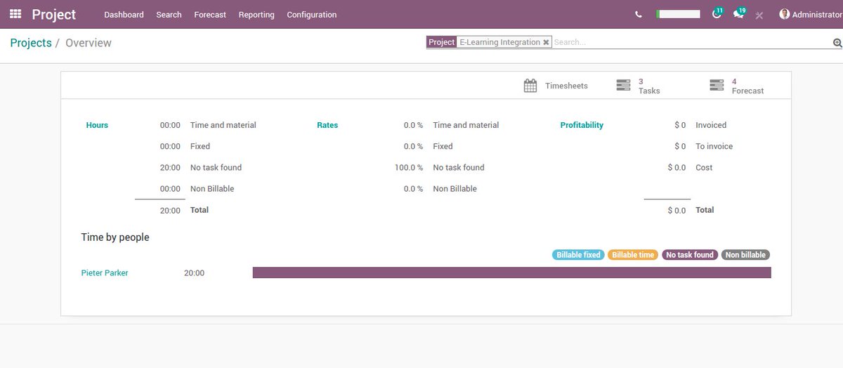The image size is (843, 368).
Task: Click the Billable fixed legend badge
Action: (x=578, y=255)
